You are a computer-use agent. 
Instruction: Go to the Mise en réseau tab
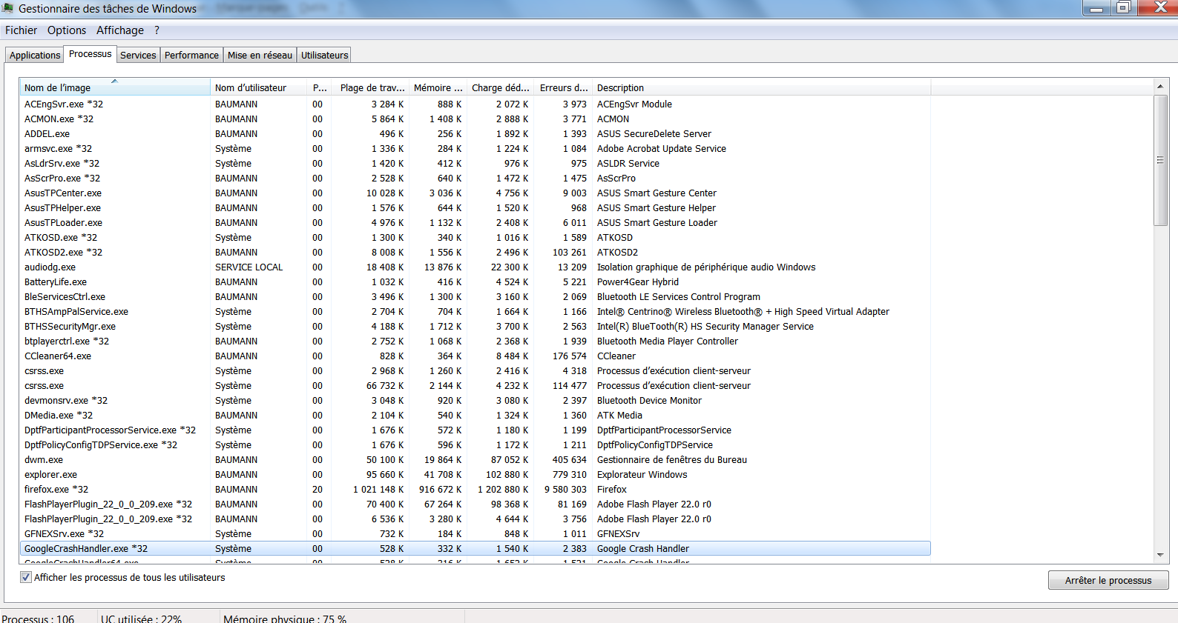[x=260, y=56]
